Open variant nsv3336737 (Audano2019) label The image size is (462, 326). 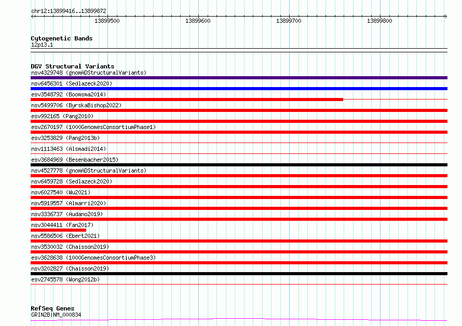coord(67,214)
